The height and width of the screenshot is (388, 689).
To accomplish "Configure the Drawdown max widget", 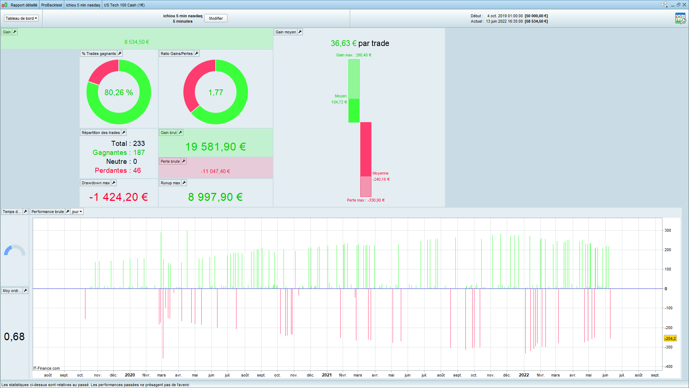I will [x=114, y=183].
